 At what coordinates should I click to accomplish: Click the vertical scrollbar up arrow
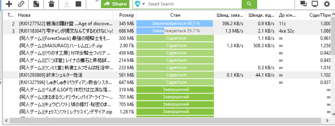pos(333,15)
